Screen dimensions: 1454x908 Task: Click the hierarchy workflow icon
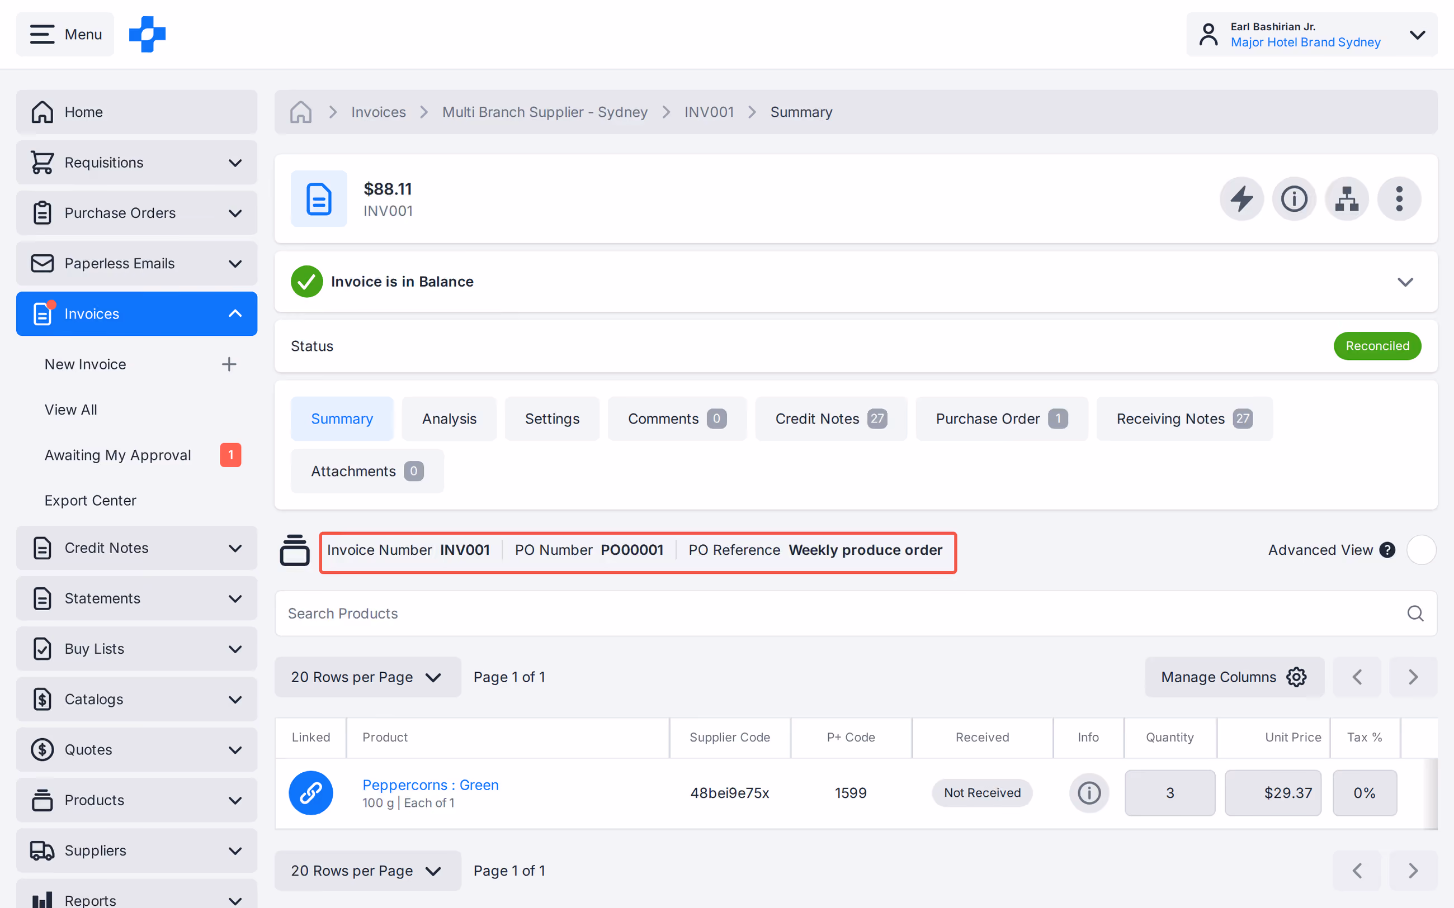pyautogui.click(x=1347, y=199)
